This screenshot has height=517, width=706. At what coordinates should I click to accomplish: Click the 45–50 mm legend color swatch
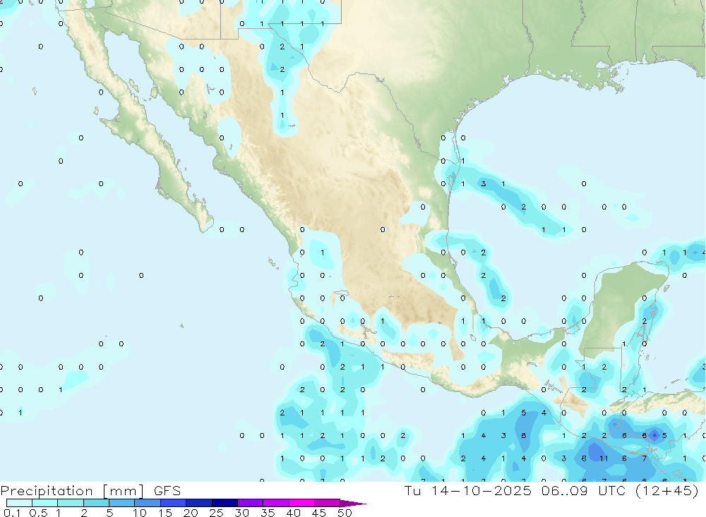pyautogui.click(x=328, y=503)
